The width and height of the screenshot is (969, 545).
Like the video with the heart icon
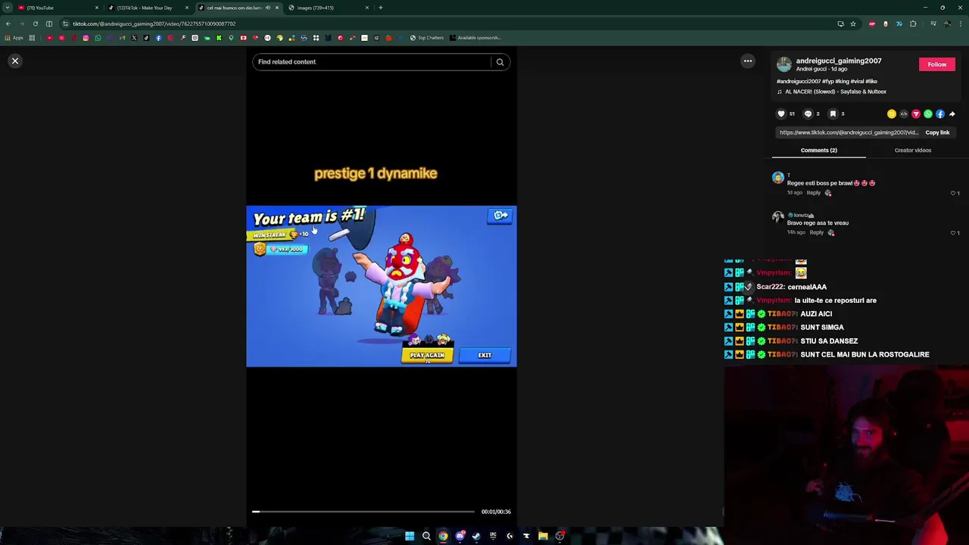click(x=781, y=114)
